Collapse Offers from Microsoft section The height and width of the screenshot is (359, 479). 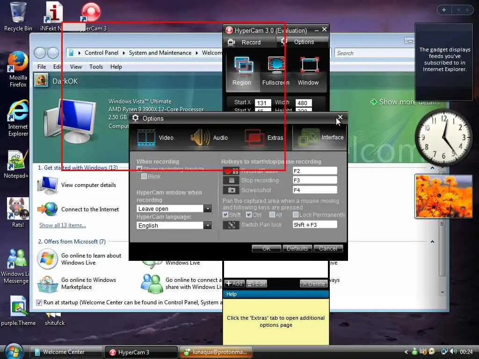pos(432,242)
